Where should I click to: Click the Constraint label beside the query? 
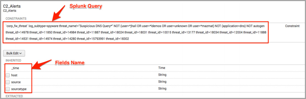292,26
